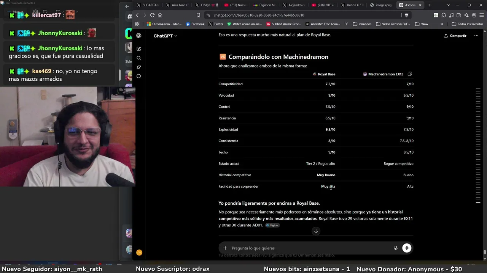Open the browser main hamburger menu
487x273 pixels.
tap(482, 15)
